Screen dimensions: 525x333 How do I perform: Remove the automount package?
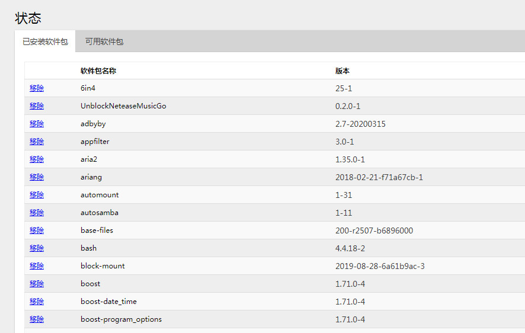[37, 195]
